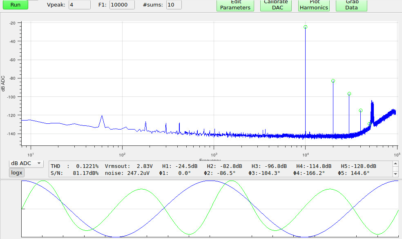Click the third harmonic marker circle

349,94
